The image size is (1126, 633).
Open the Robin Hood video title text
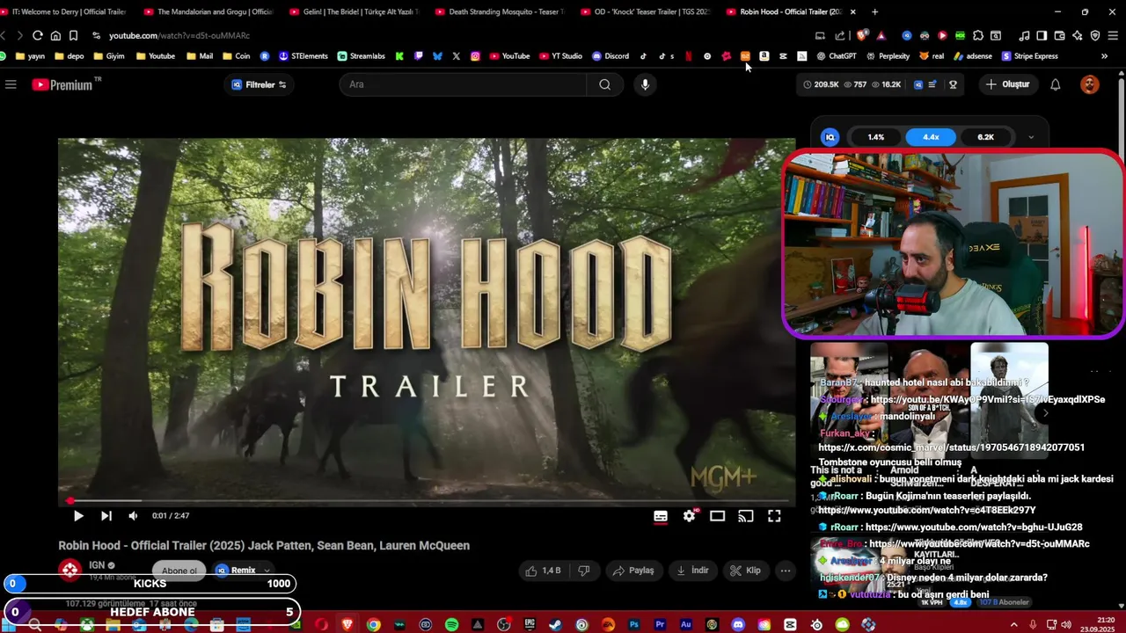[264, 546]
